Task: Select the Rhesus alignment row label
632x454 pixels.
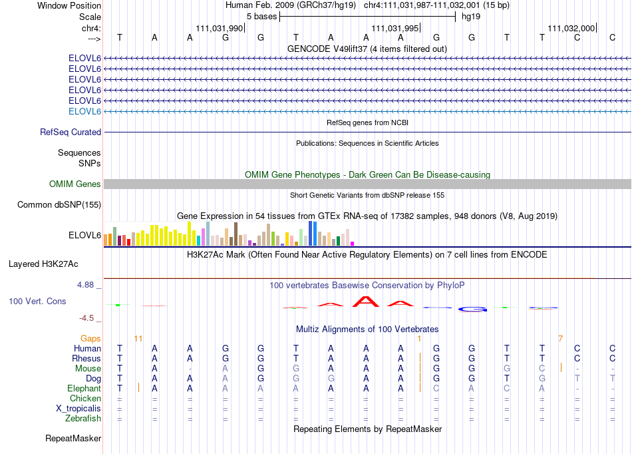Action: 86,358
